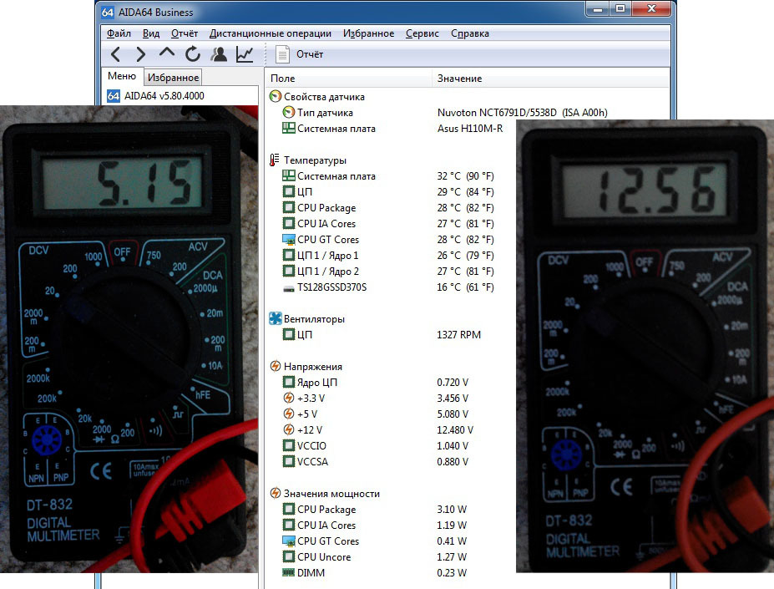This screenshot has width=774, height=589.
Task: Click the CPU GT Cores temperature monitor icon
Action: tap(289, 239)
